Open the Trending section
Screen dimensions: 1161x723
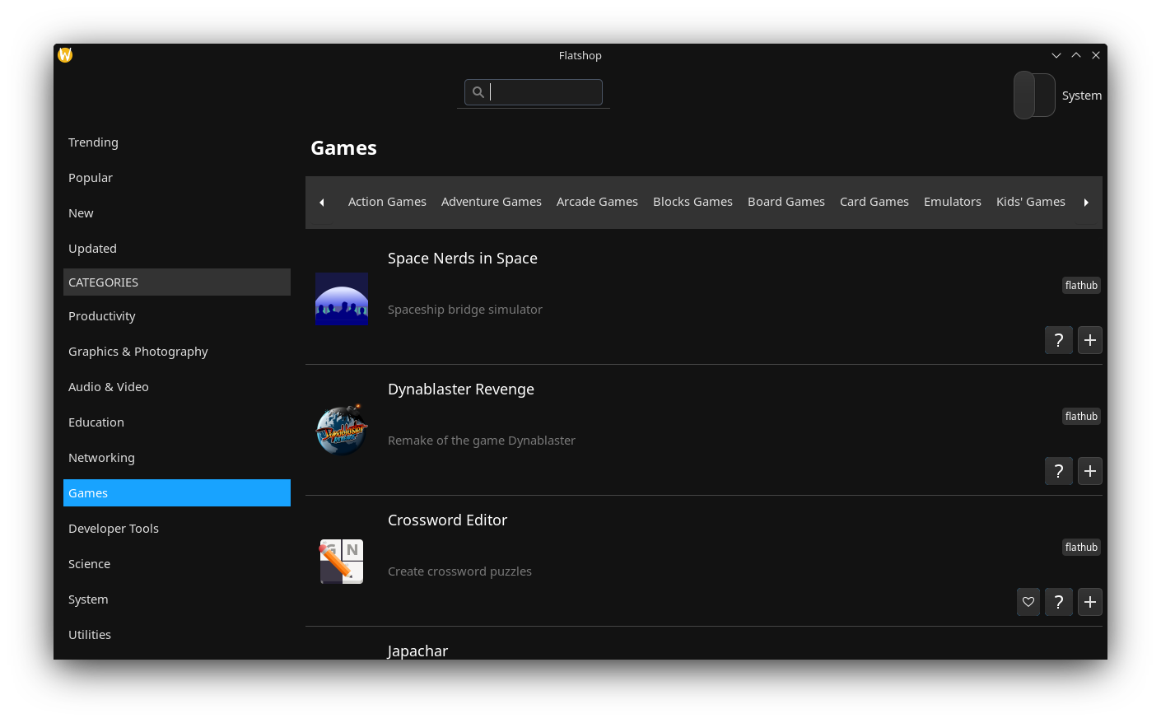point(93,142)
